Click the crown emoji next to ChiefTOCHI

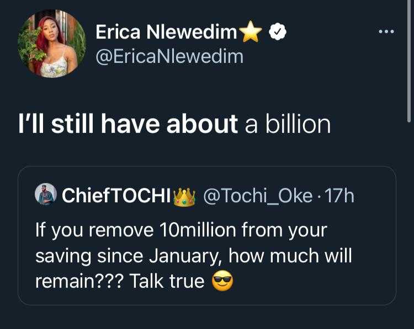184,196
